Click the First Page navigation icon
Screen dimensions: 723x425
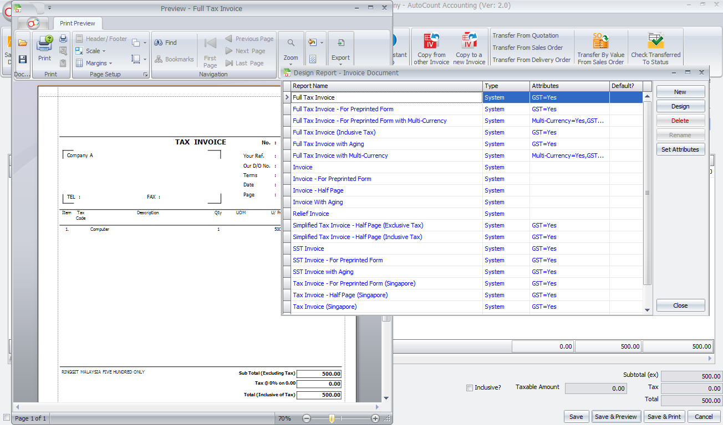pos(210,43)
